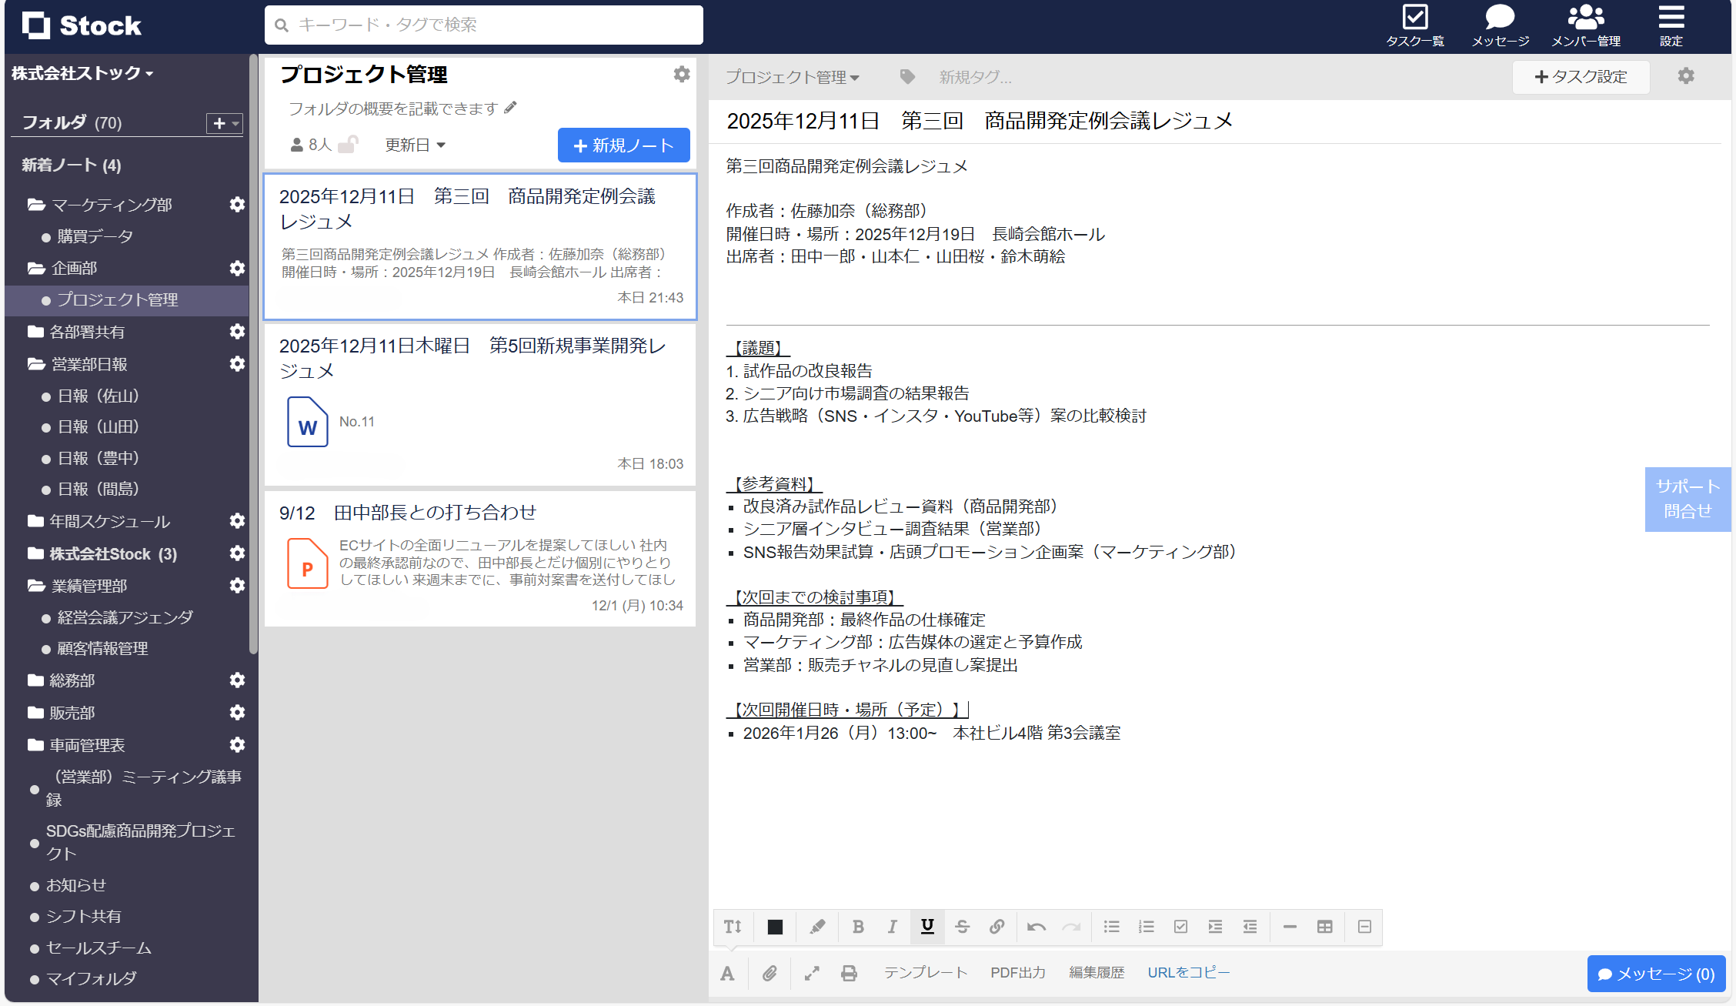
Task: Open settings gear for マーケティング部 folder
Action: (x=237, y=205)
